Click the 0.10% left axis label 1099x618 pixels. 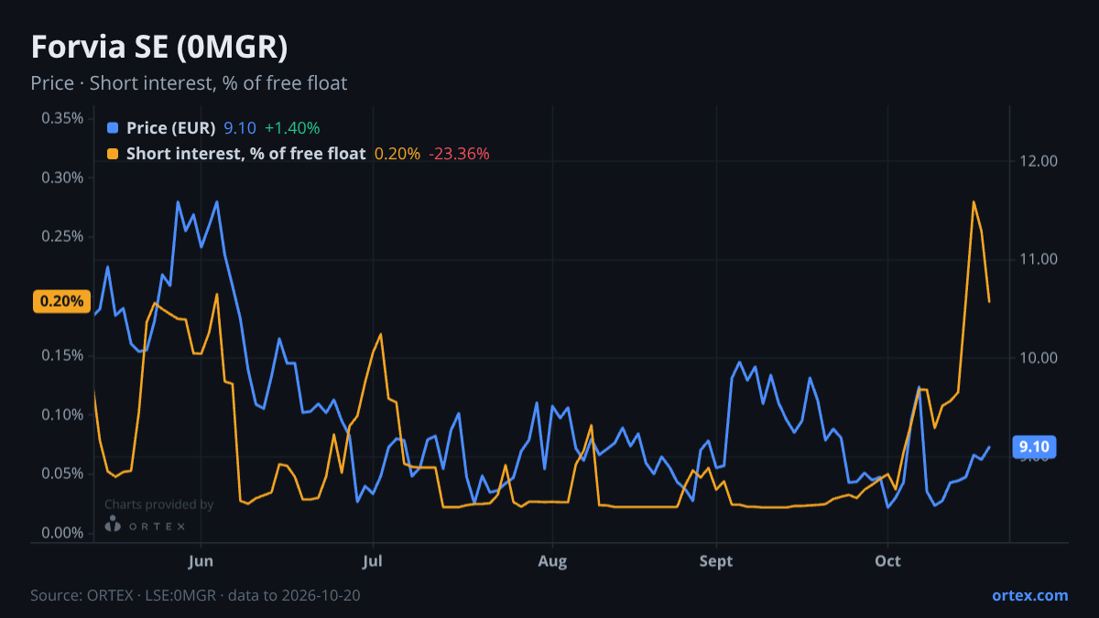[62, 415]
